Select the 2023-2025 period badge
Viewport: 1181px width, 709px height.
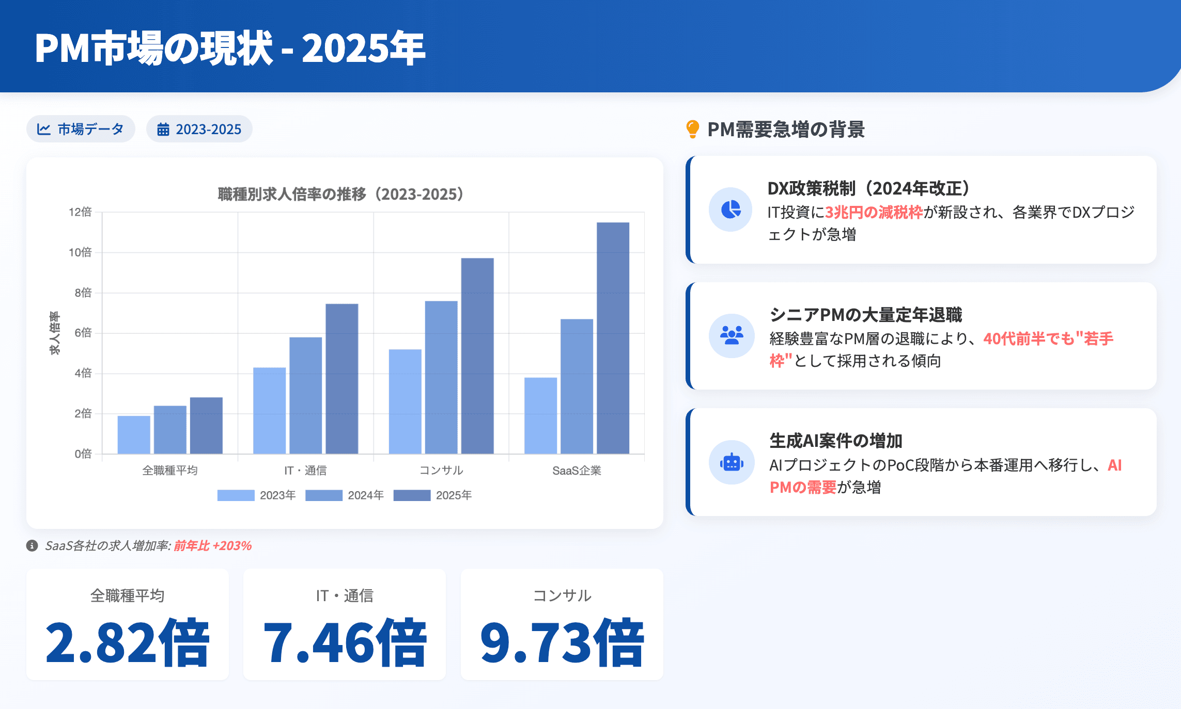(x=199, y=129)
